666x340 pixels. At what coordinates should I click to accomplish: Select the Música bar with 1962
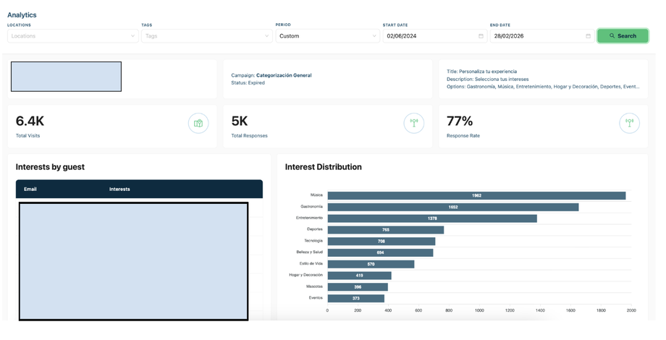pyautogui.click(x=476, y=195)
